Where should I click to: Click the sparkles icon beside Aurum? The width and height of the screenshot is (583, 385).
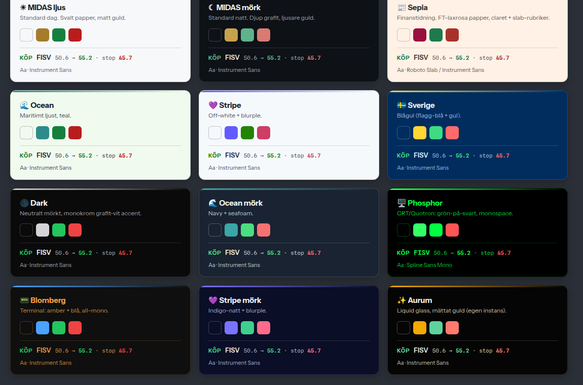(401, 300)
